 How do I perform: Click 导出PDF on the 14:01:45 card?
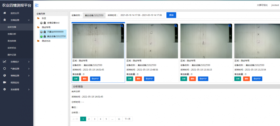tap(95, 79)
